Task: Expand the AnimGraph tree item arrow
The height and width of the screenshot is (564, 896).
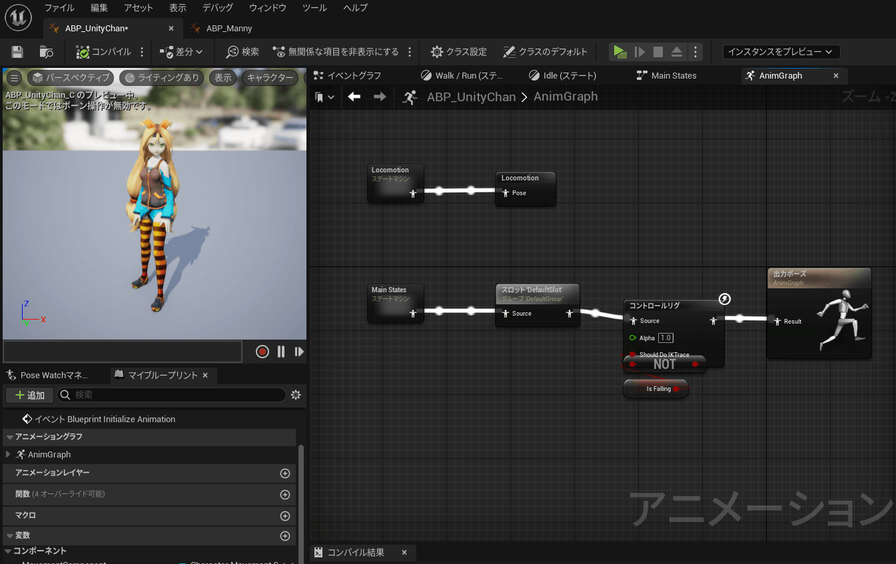Action: click(x=8, y=454)
